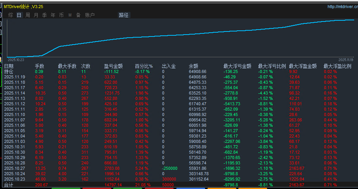
Task: Click the 2783.08 profit value
Action: (x=112, y=168)
